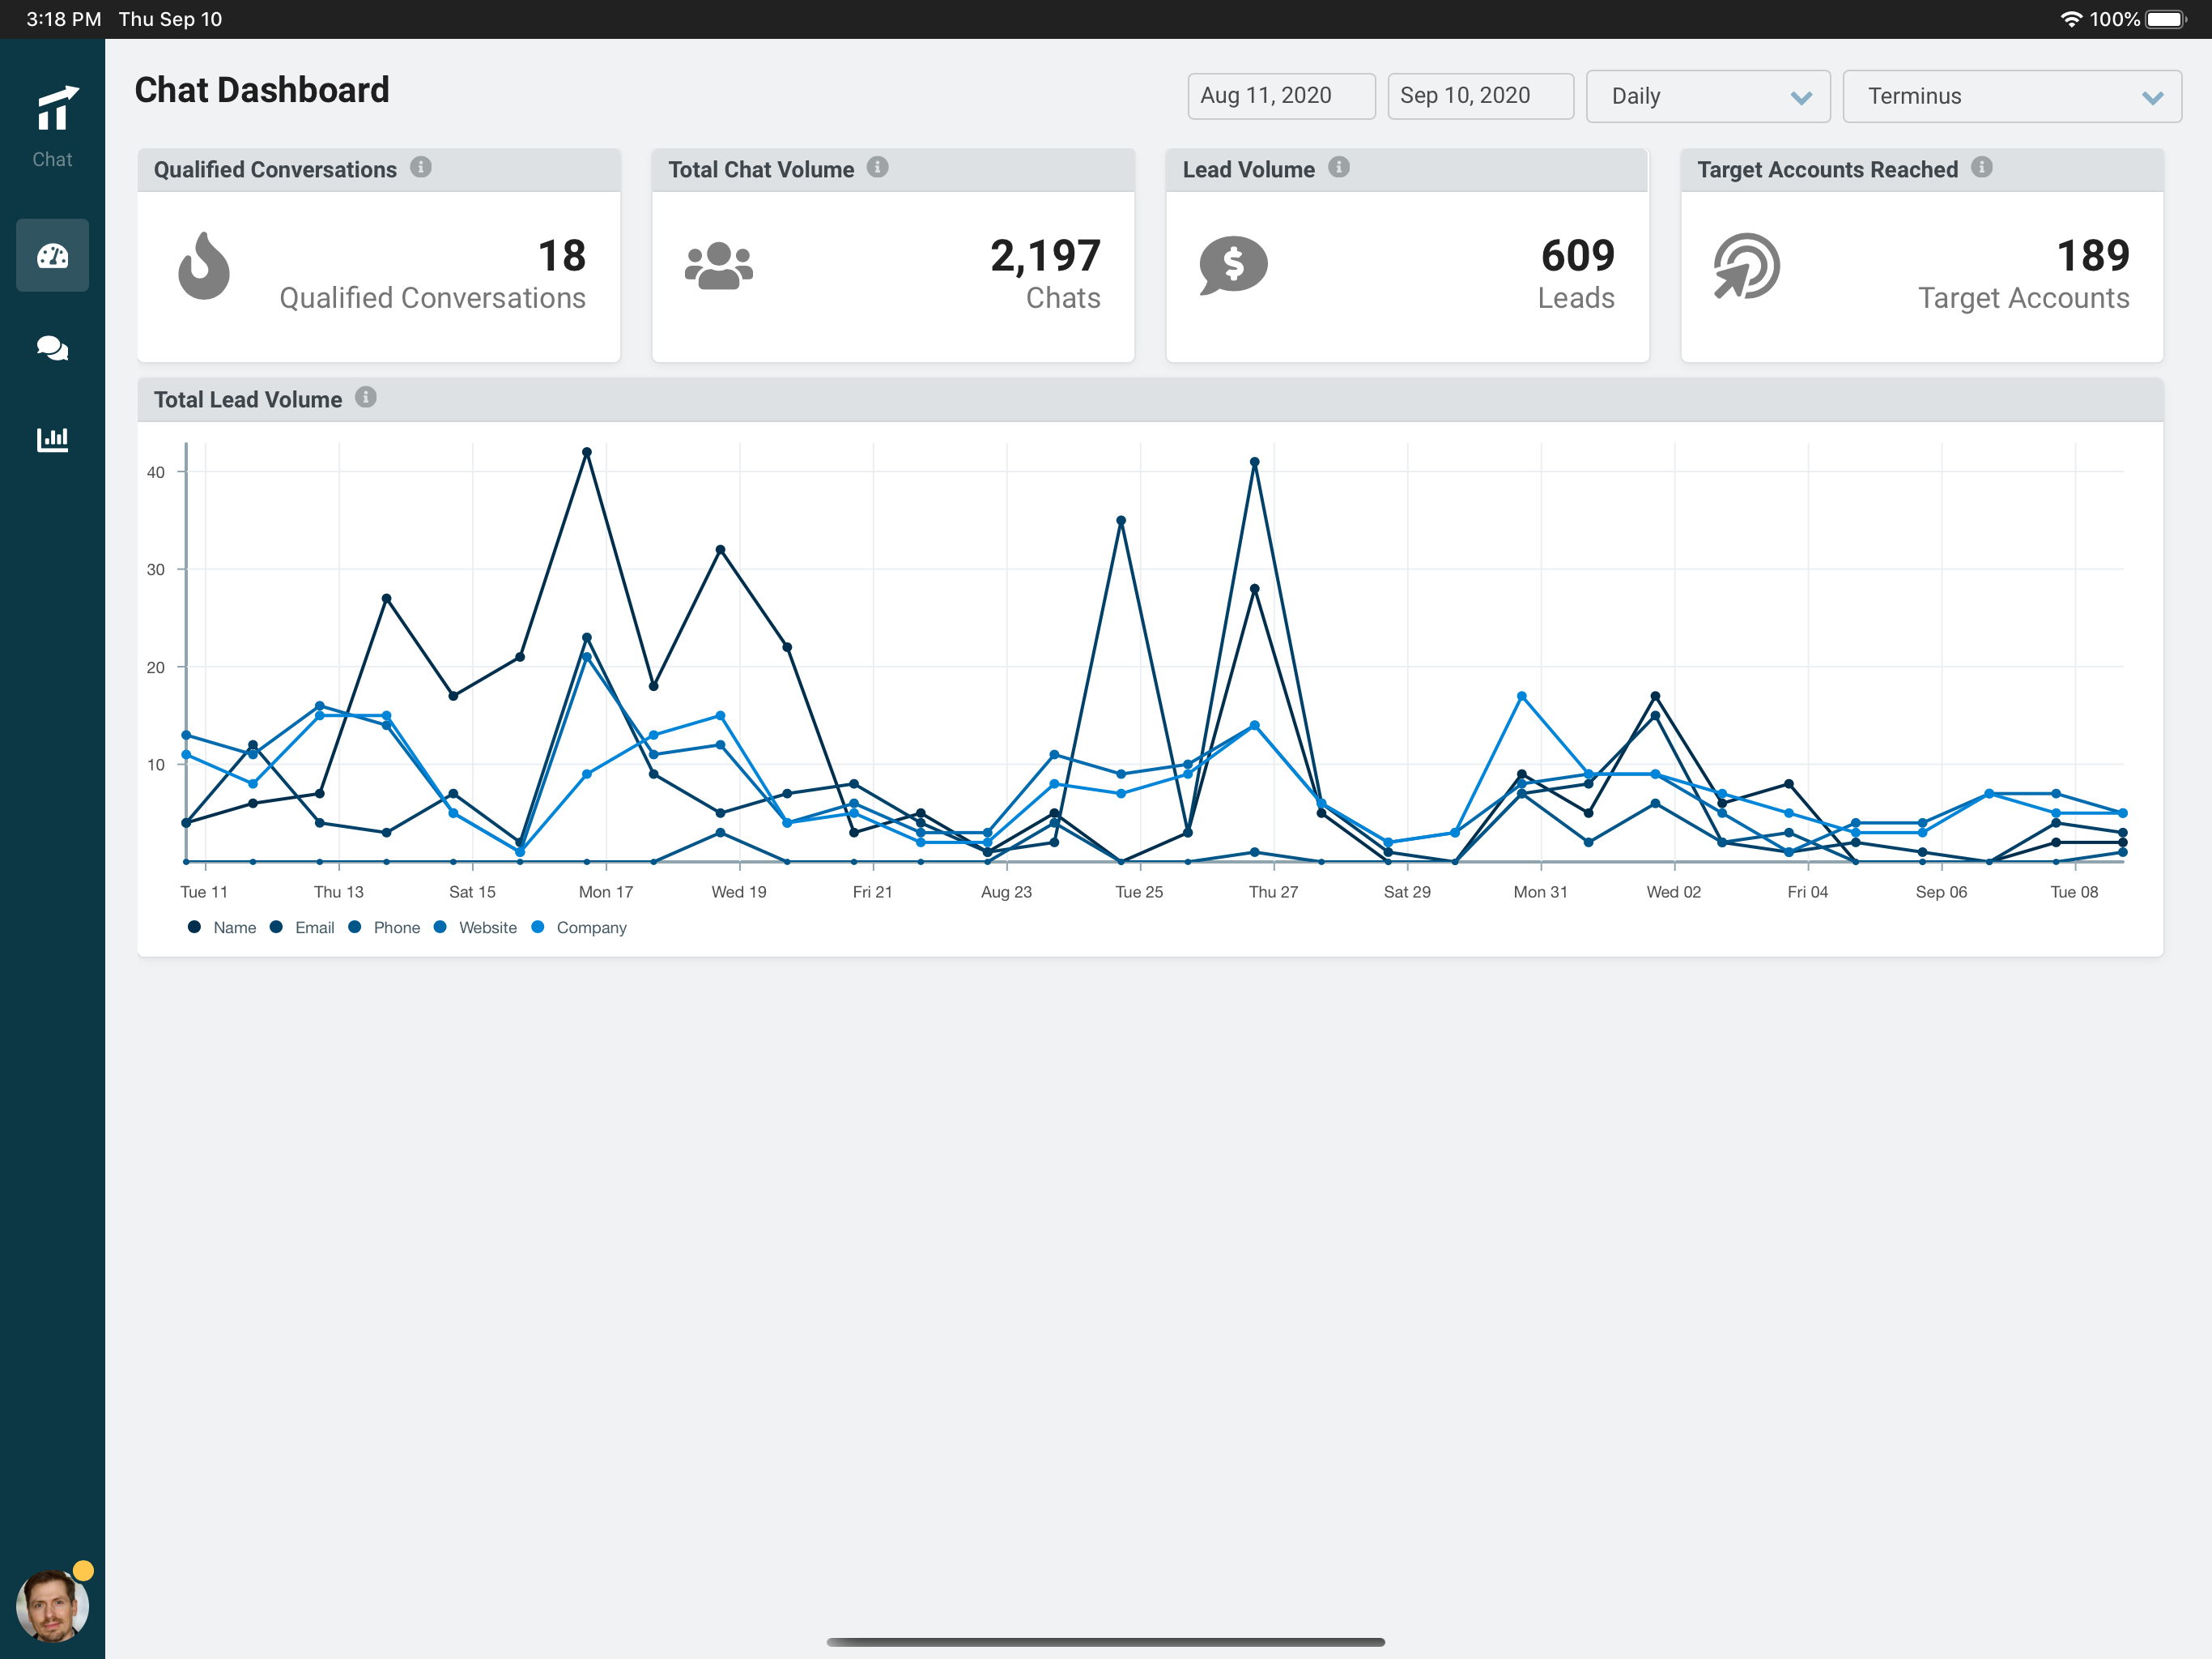Toggle the Name series in chart legend

(234, 928)
